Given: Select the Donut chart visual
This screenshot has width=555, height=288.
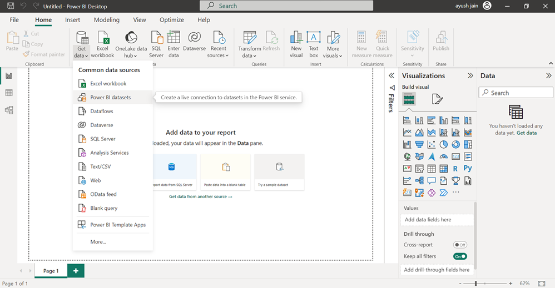Looking at the screenshot, I should pos(455,144).
